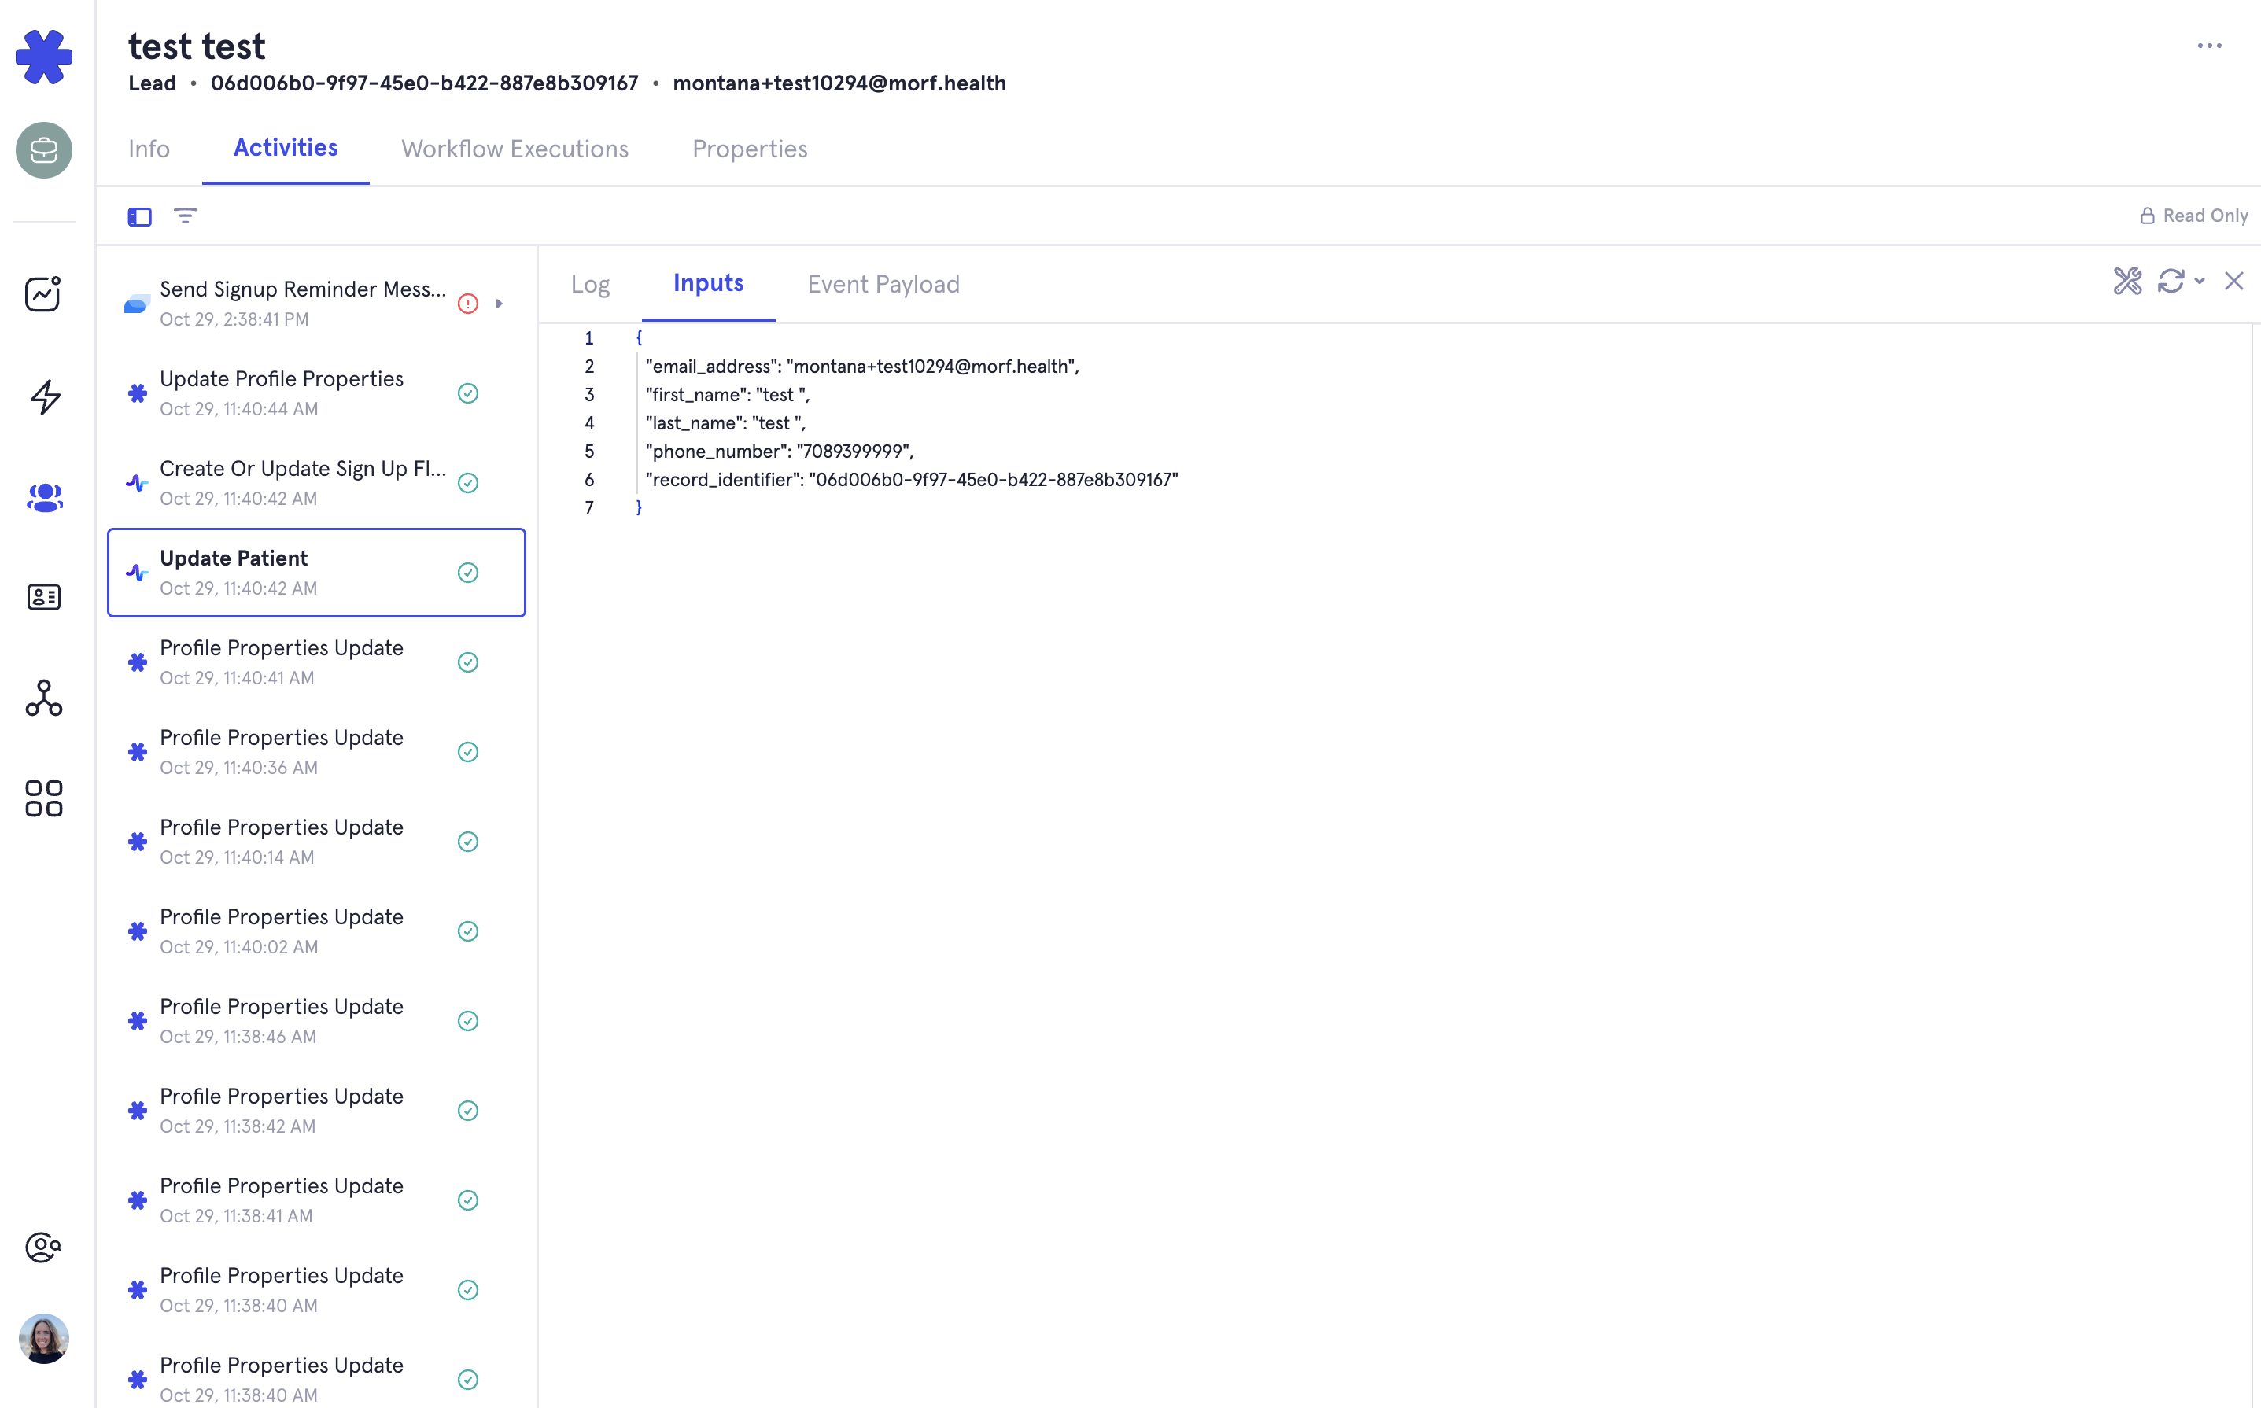Click success check on Update Patient row
Screen dimensions: 2261x1408
coord(467,573)
